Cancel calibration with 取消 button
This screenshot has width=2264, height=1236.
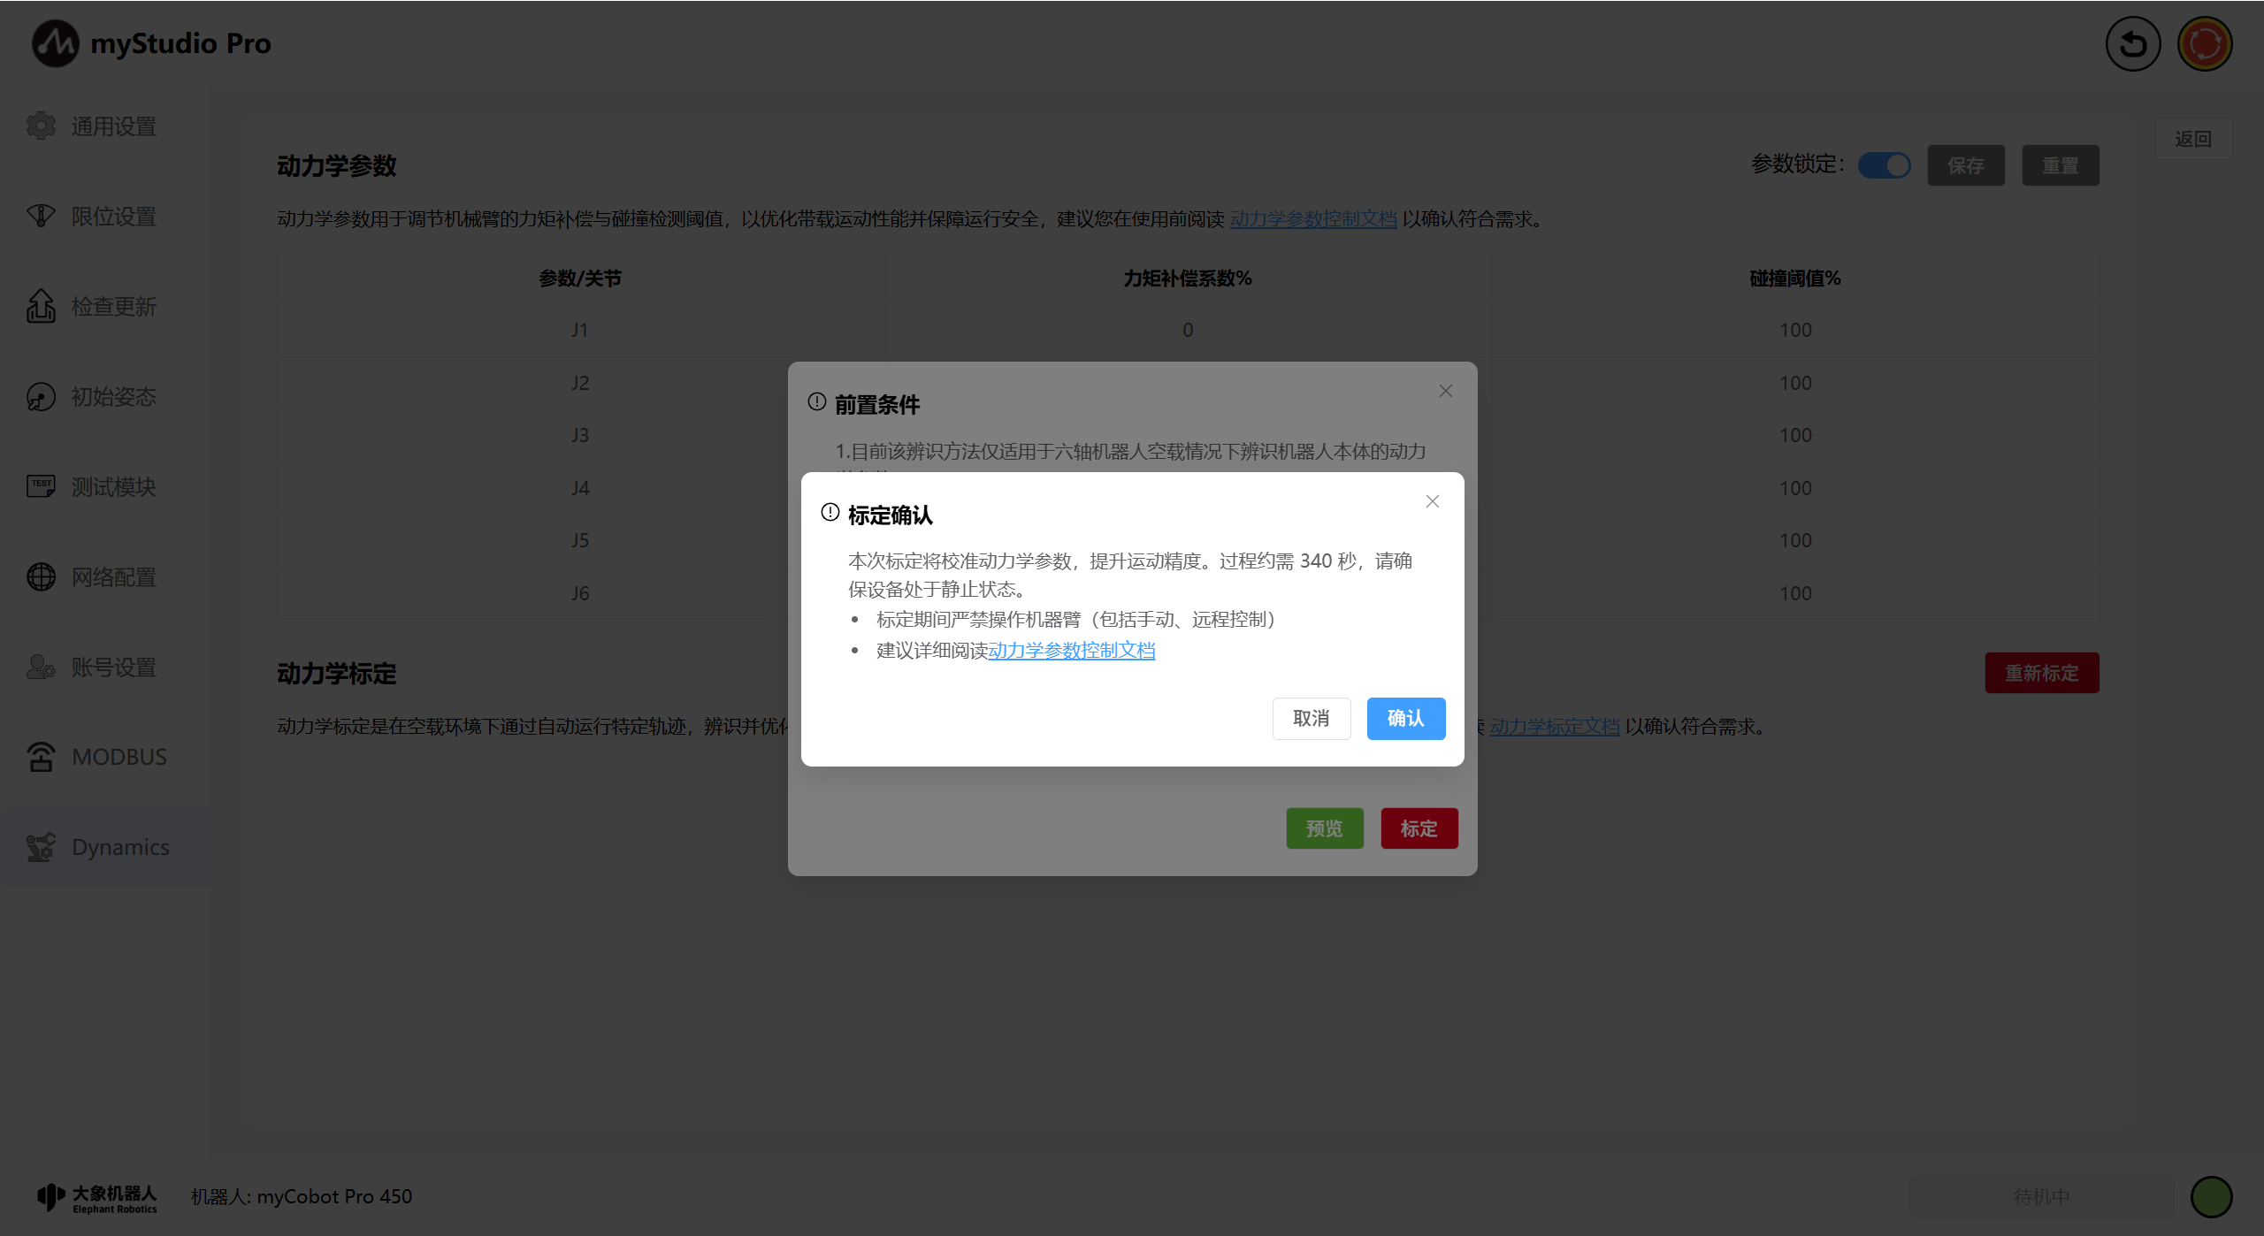[1311, 718]
